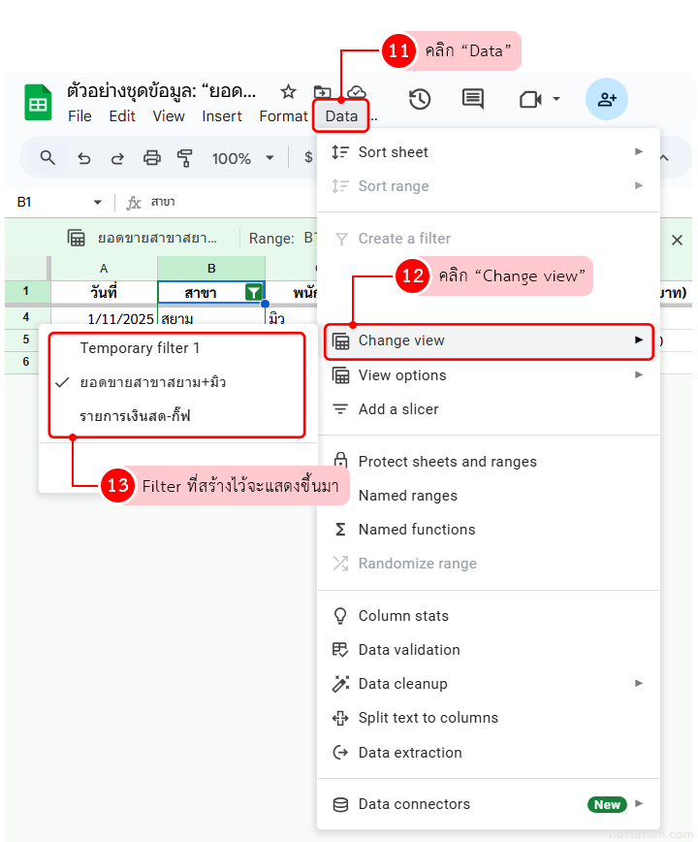
Task: Click the paint format roller icon
Action: (x=185, y=158)
